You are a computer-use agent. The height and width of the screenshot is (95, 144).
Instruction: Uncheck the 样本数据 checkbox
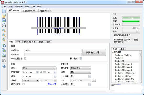coord(81,59)
